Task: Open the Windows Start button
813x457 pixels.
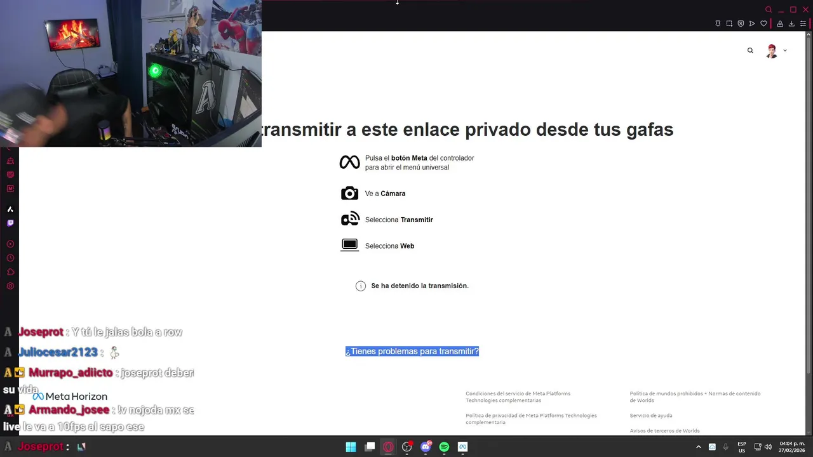Action: point(351,447)
